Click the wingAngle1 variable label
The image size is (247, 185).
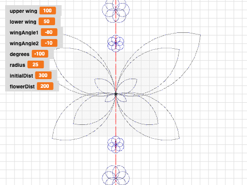tap(24, 33)
